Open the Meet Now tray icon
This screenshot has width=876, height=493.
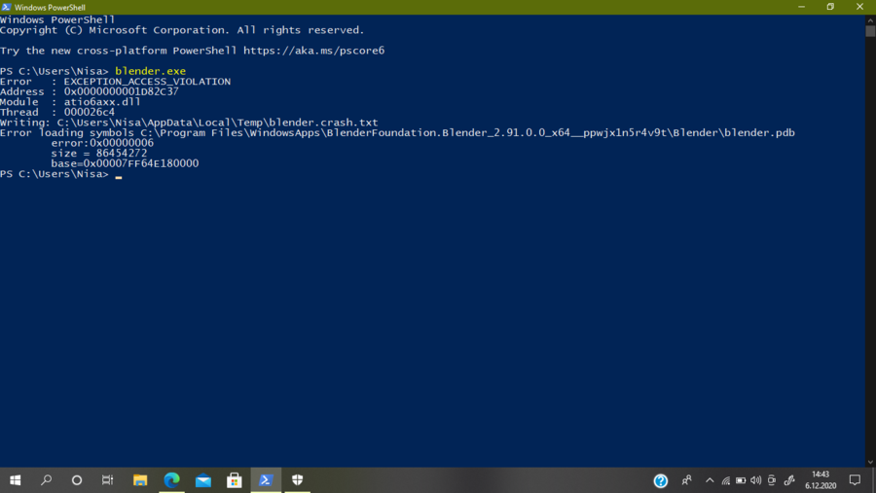point(772,480)
